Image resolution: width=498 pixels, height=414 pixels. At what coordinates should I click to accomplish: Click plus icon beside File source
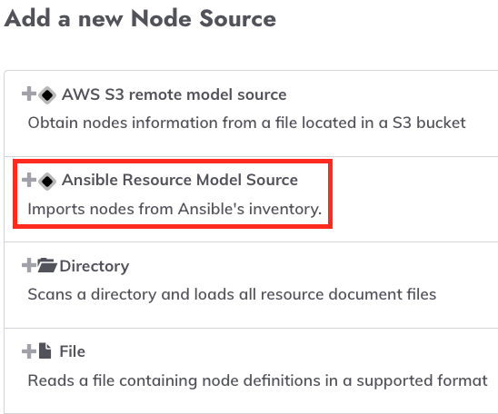tap(29, 351)
